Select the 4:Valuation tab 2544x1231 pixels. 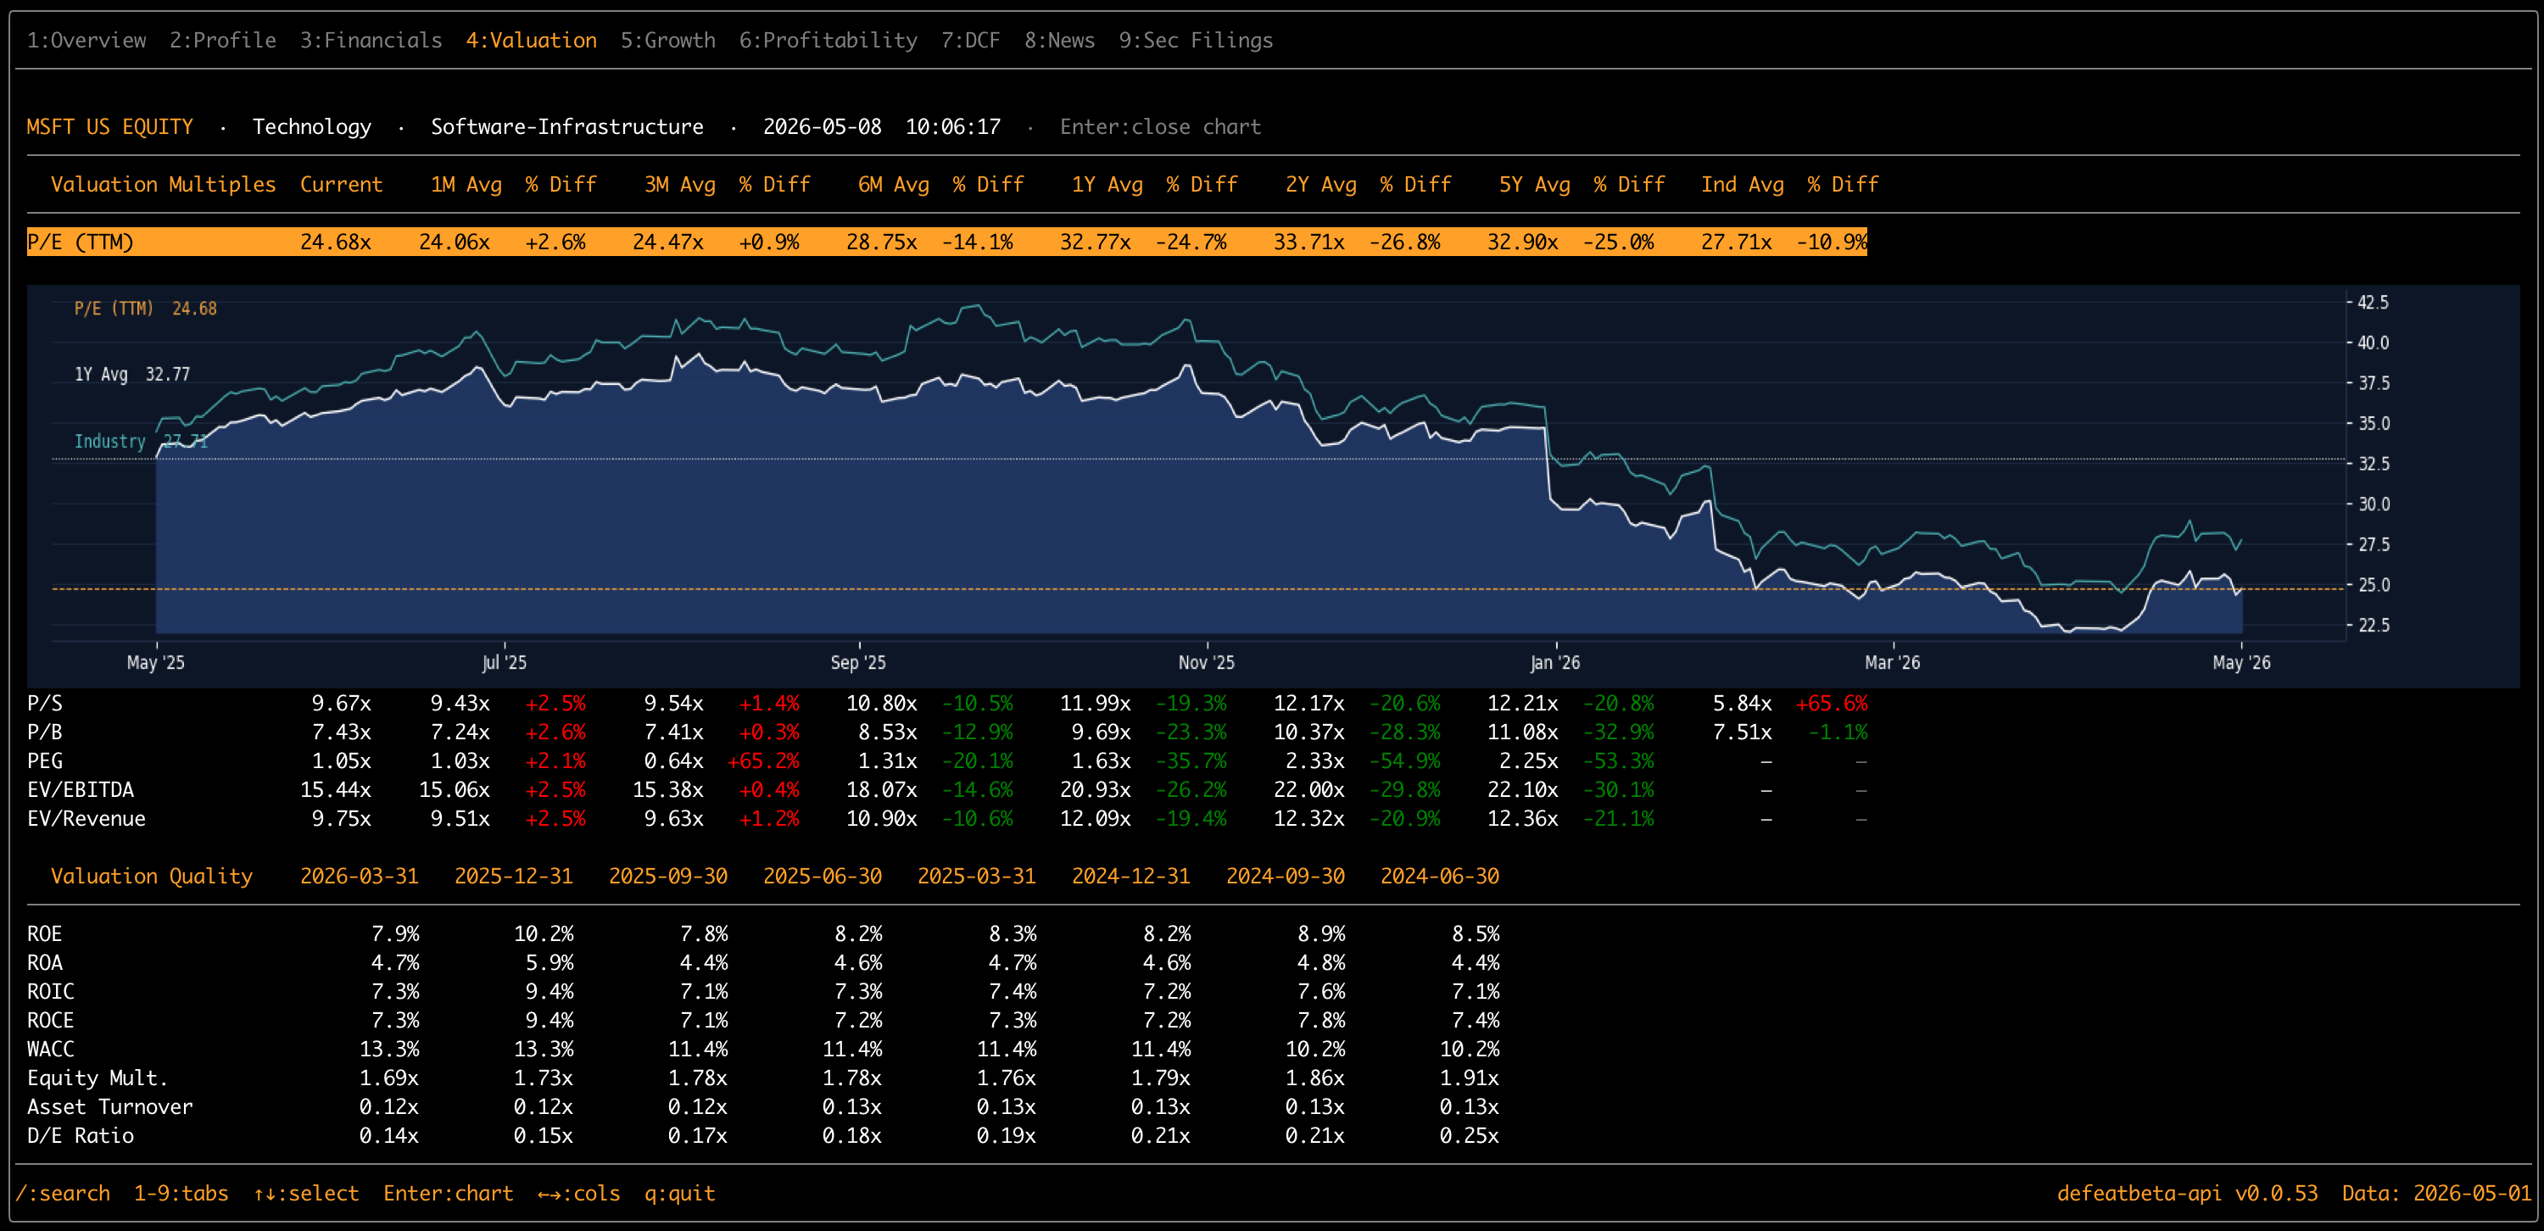(x=532, y=41)
